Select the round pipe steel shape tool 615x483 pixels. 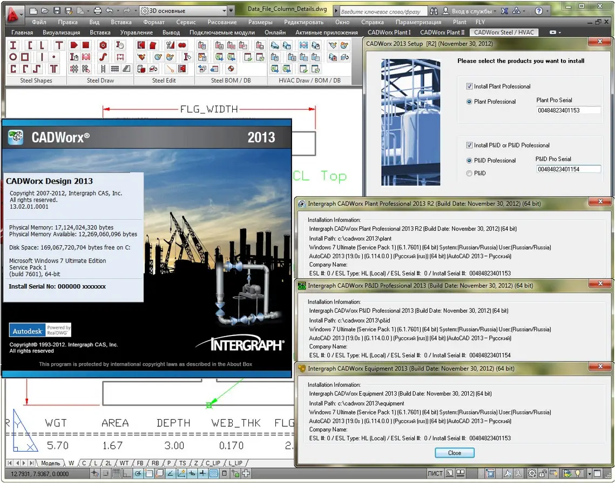(13, 57)
